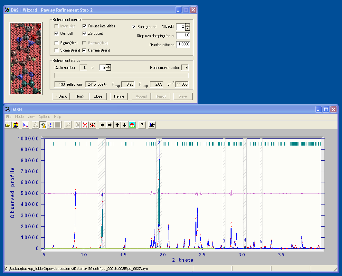Click the wizard wand toolbar icon
The width and height of the screenshot is (342, 276).
pos(68,125)
